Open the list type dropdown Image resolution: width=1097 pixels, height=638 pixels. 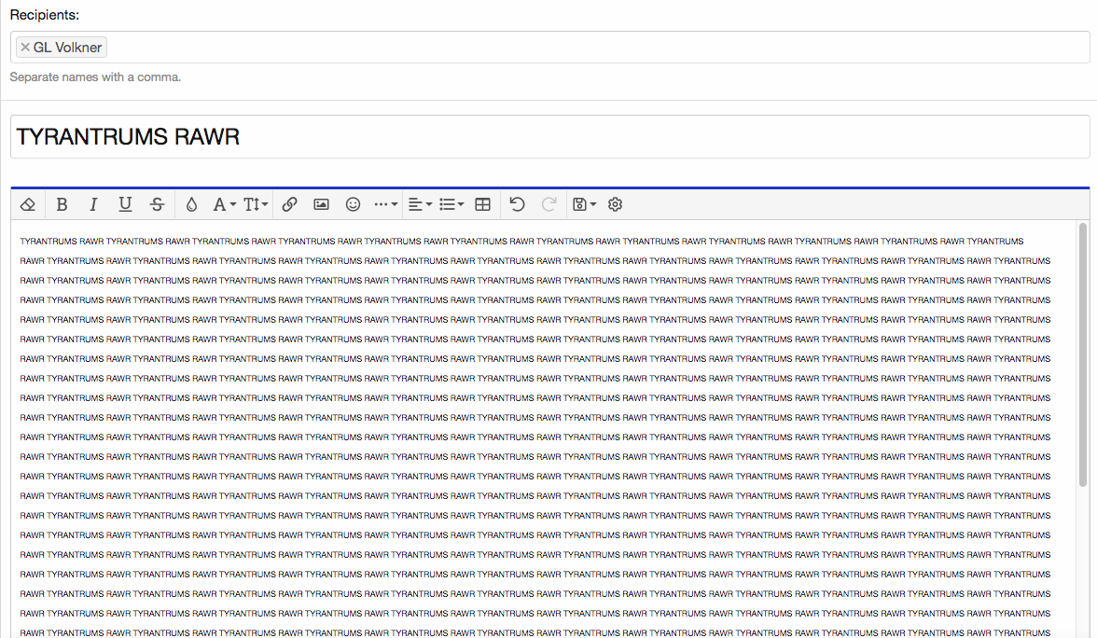click(451, 204)
